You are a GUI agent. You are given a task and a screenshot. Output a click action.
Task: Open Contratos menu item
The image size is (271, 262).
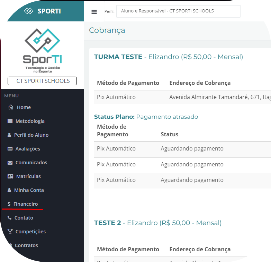[26, 245]
